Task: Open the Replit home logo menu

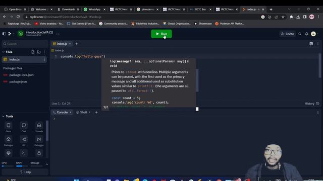Action: tap(10, 34)
